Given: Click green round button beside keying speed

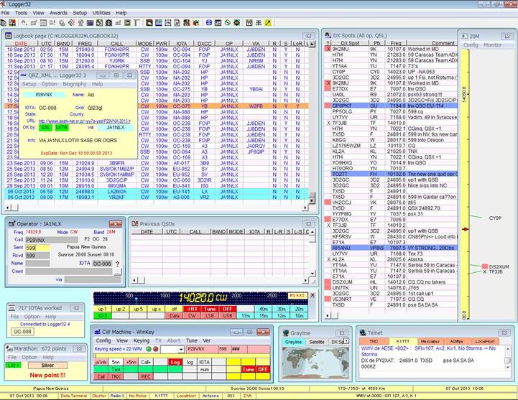Looking at the screenshot, I should pyautogui.click(x=149, y=349).
